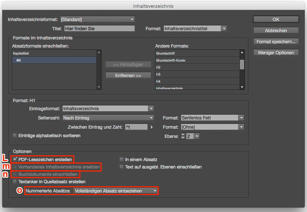Viewport: 307px width, 212px height.
Task: Click up arrow of Absatzformate list scrollbar
Action: 99,52
